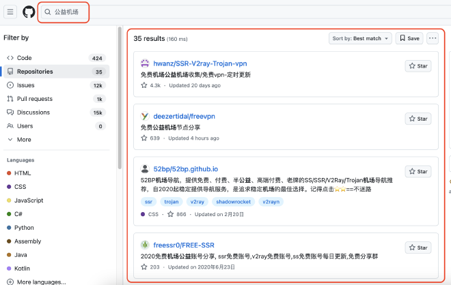451x285 pixels.
Task: Select the v2rayn topic tag
Action: pyautogui.click(x=271, y=202)
